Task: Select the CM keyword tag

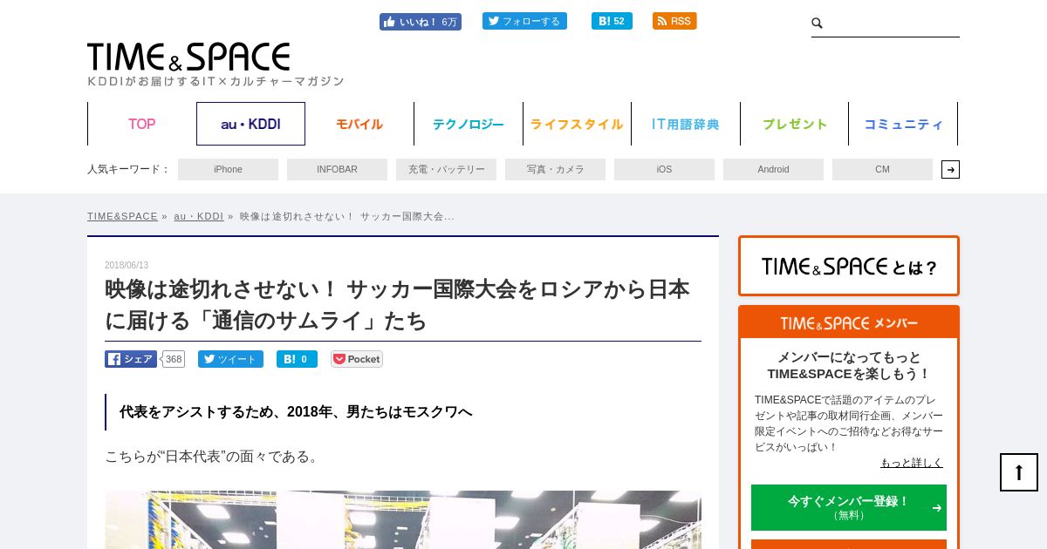Action: [882, 169]
